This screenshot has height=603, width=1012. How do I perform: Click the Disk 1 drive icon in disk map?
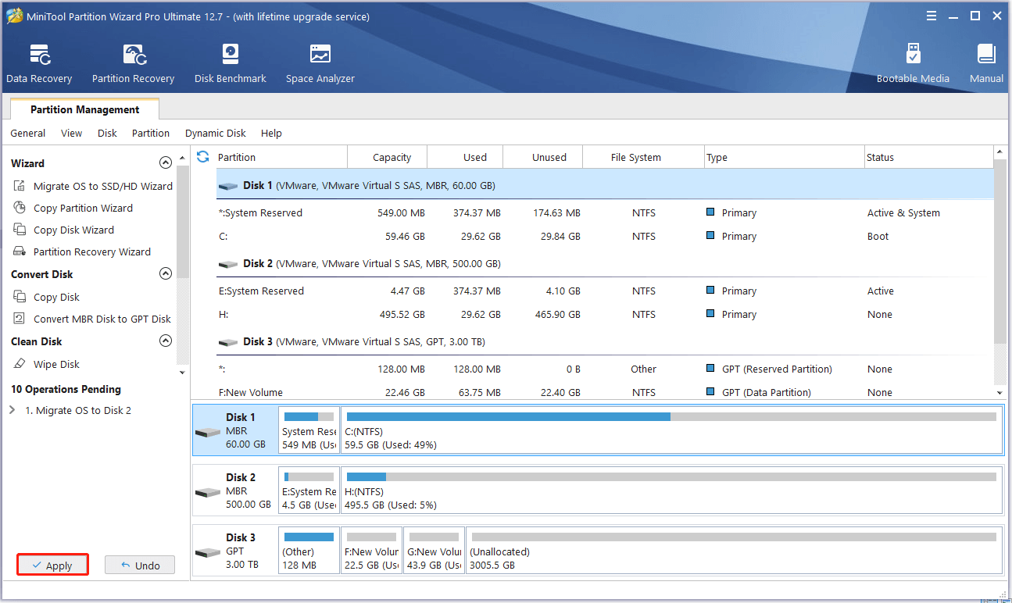point(208,432)
